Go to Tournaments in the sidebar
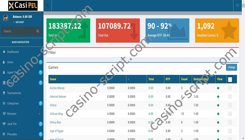 pos(14,93)
